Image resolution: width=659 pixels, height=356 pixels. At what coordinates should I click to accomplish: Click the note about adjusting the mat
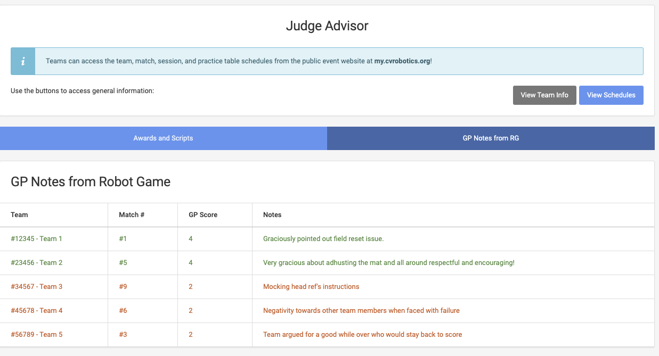point(388,263)
